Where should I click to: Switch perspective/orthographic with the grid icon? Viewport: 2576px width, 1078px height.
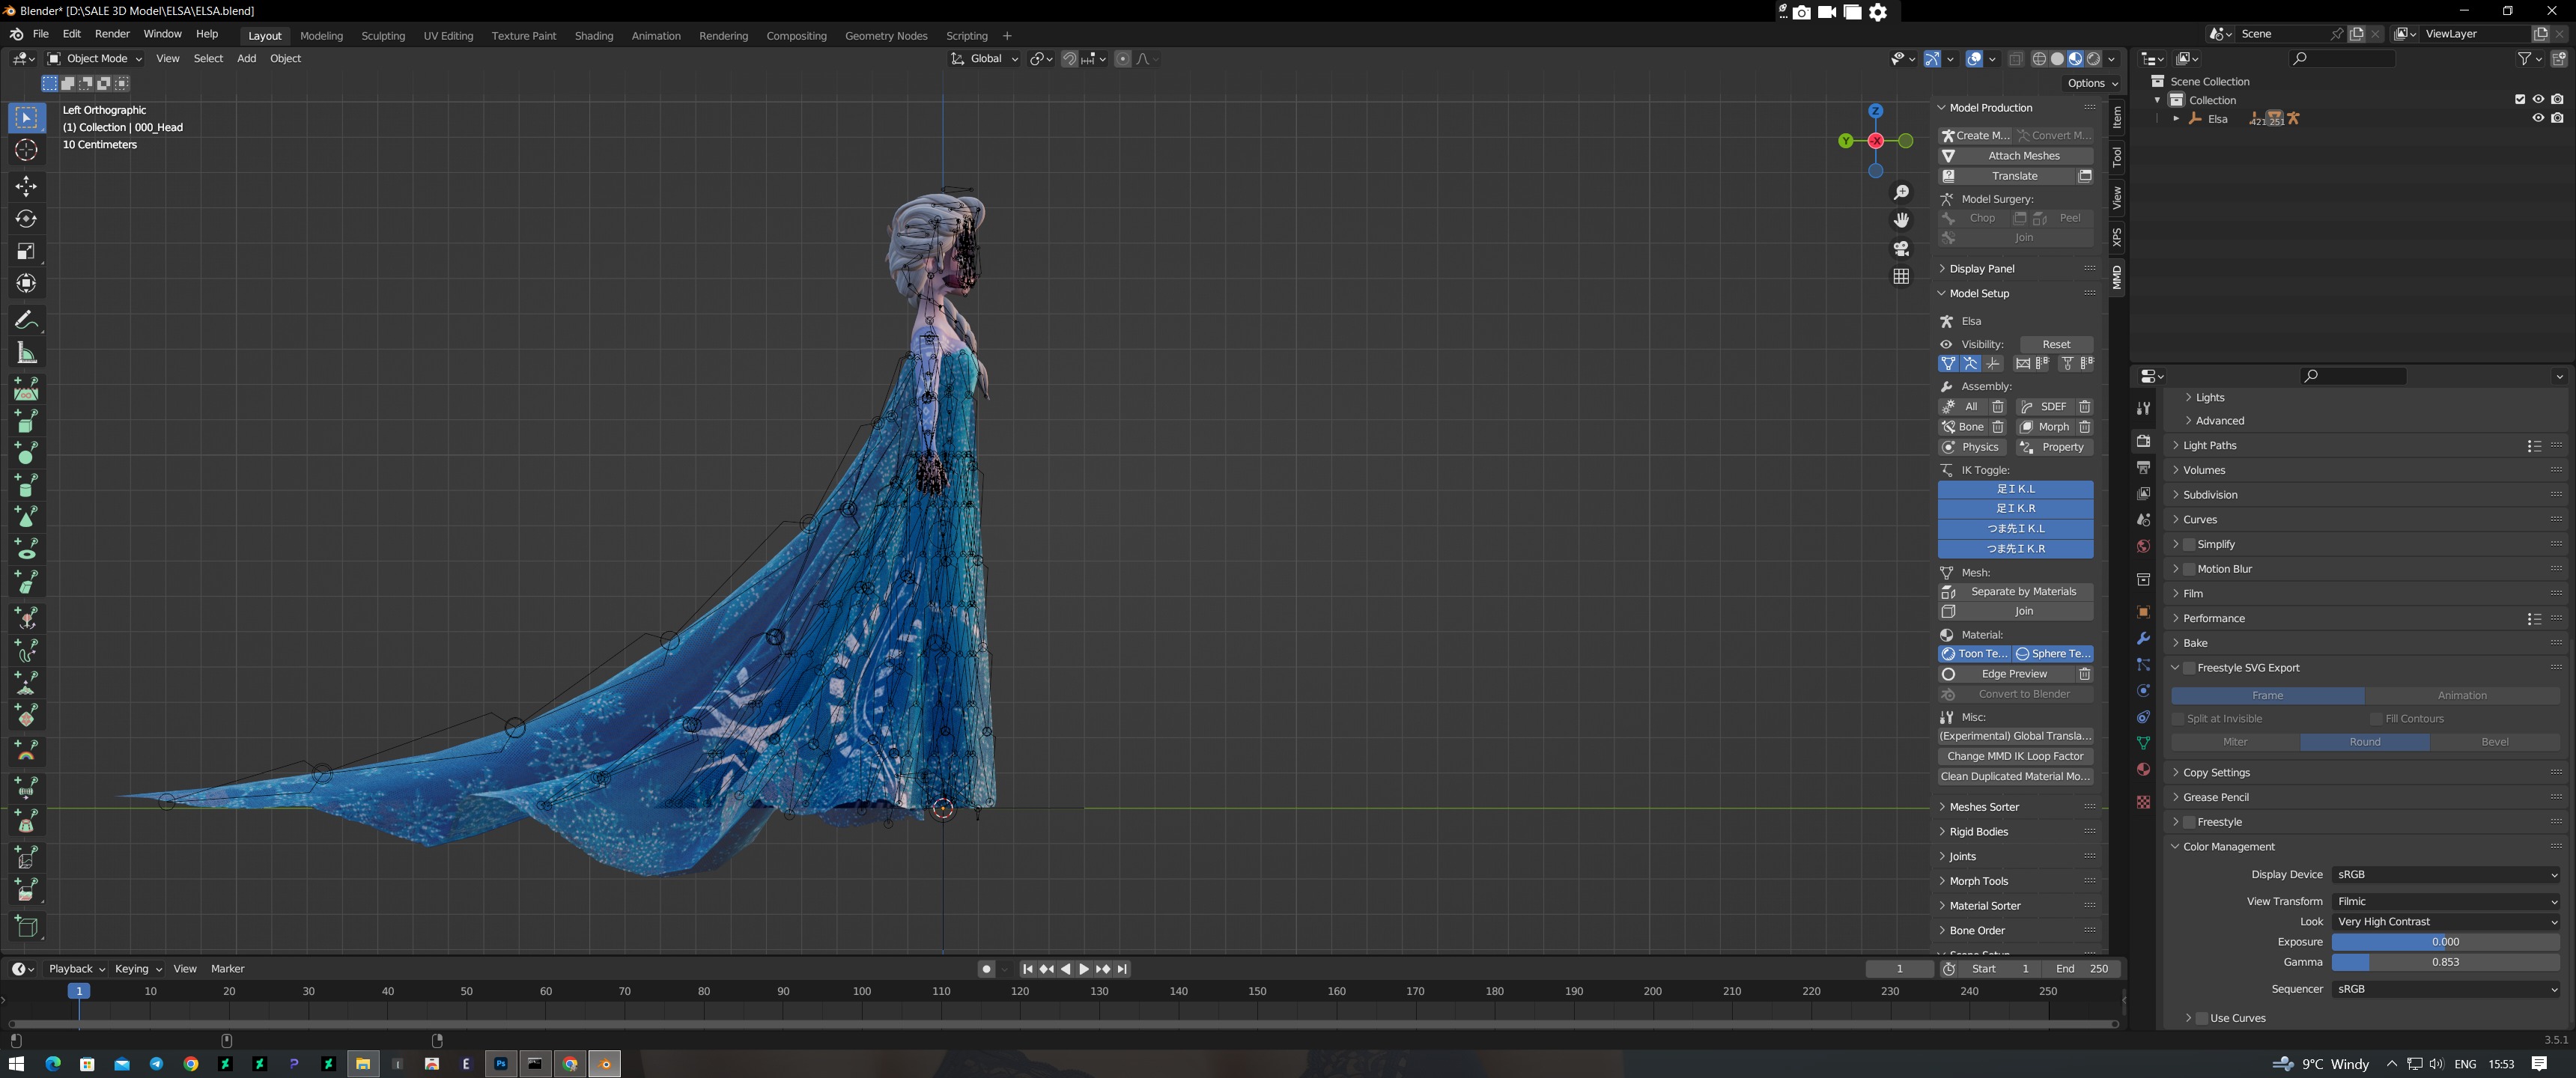(x=1901, y=276)
